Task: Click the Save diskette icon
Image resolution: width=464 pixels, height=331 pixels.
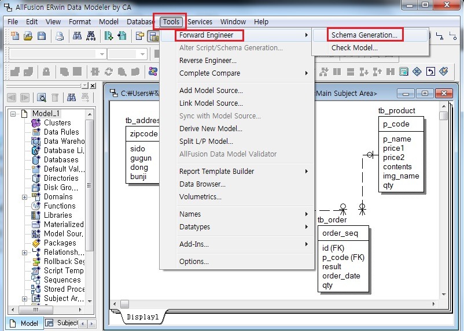Action: coord(41,36)
